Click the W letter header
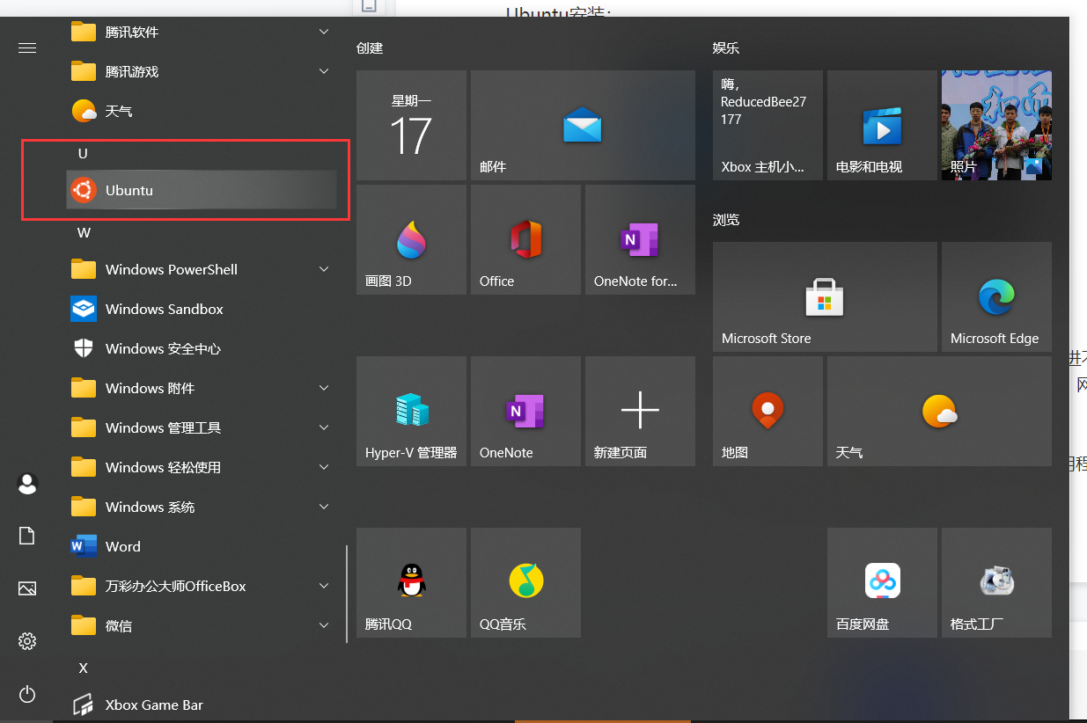Screen dimensions: 1087x723 click(x=84, y=232)
